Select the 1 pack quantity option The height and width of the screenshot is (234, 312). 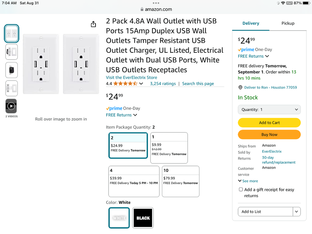169,148
